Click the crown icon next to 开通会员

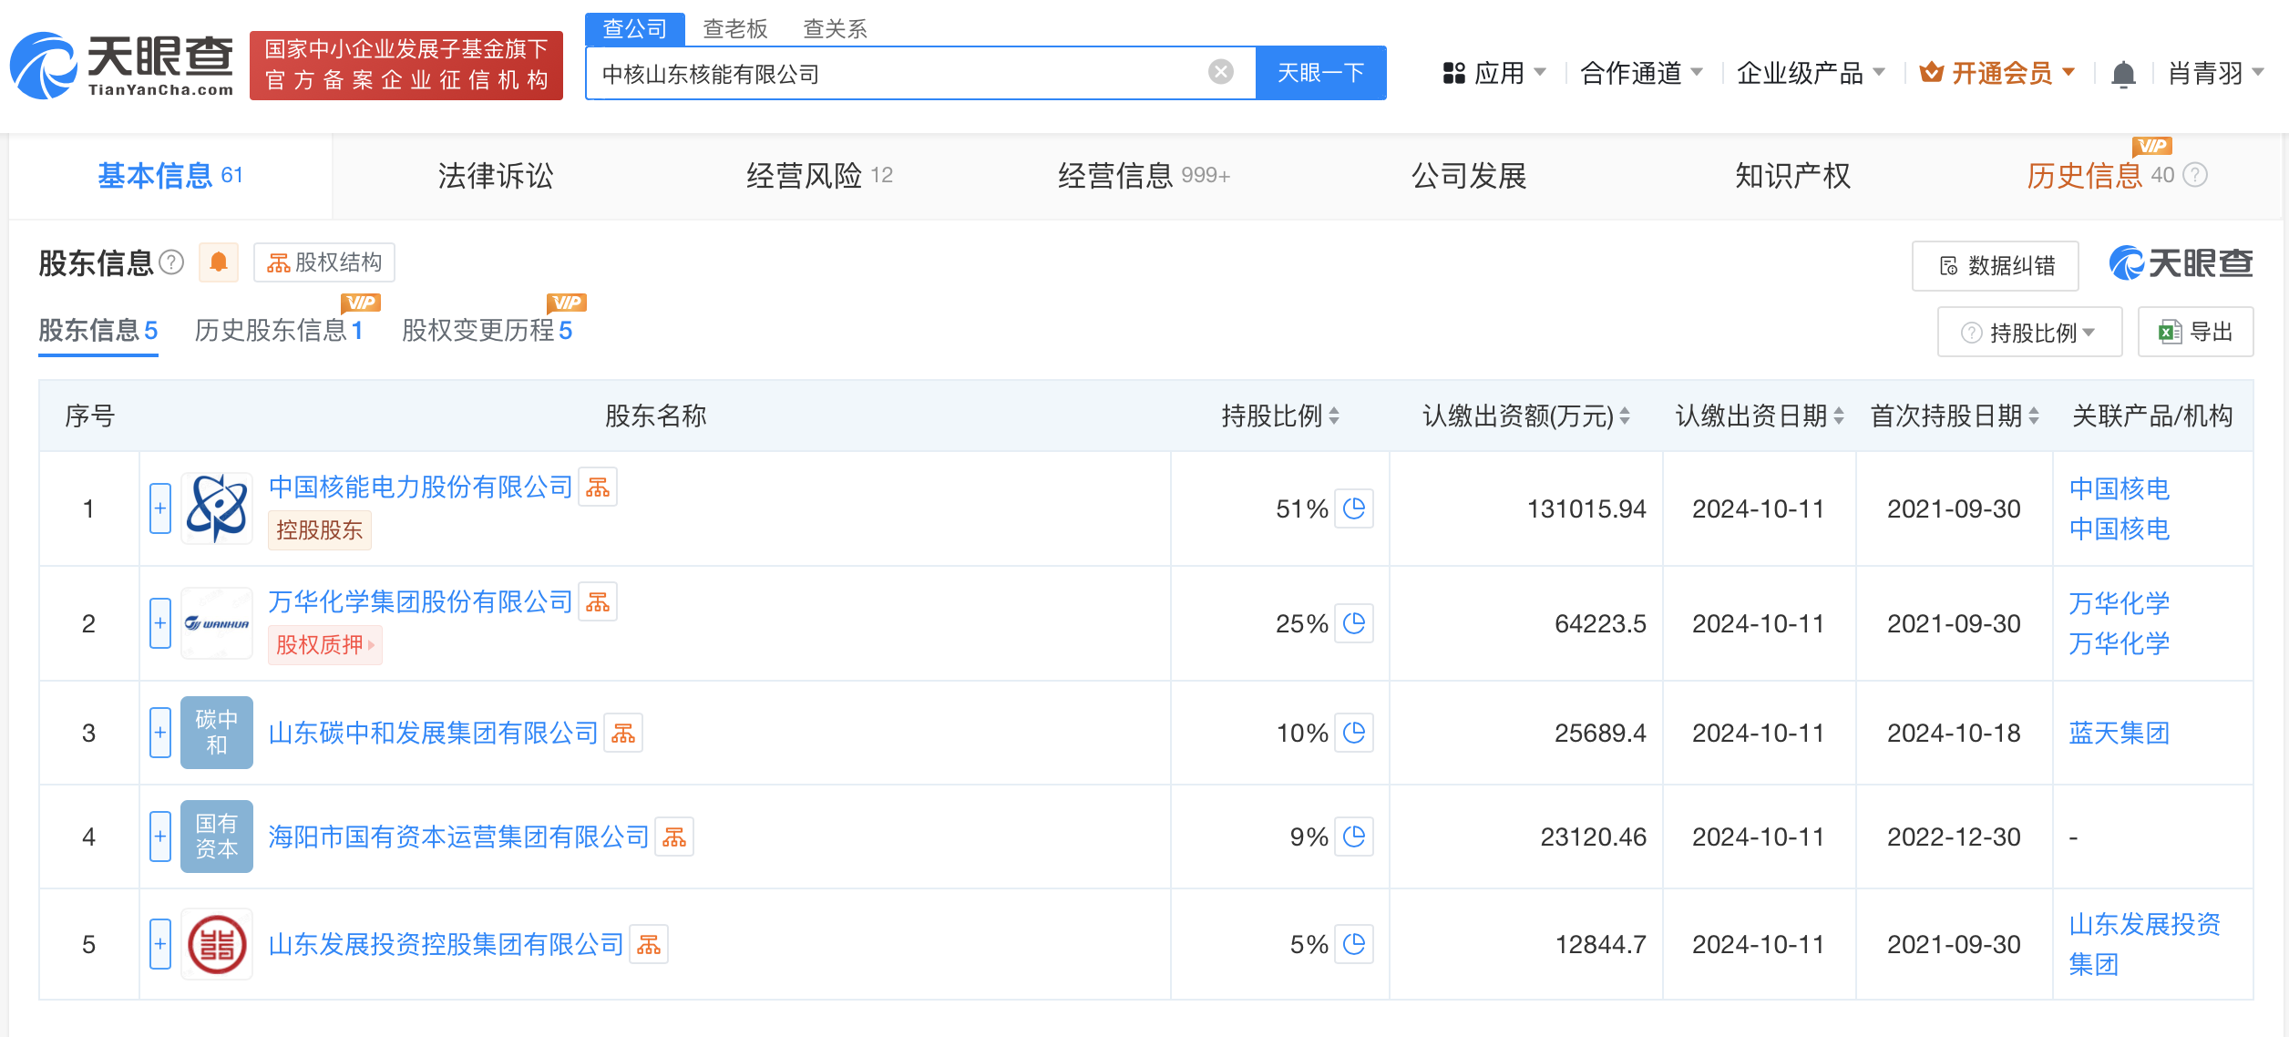coord(1932,73)
